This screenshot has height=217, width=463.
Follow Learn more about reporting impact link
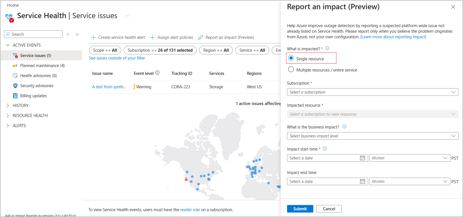(393, 37)
